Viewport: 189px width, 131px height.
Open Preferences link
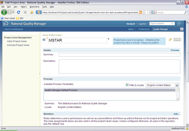click(x=144, y=29)
